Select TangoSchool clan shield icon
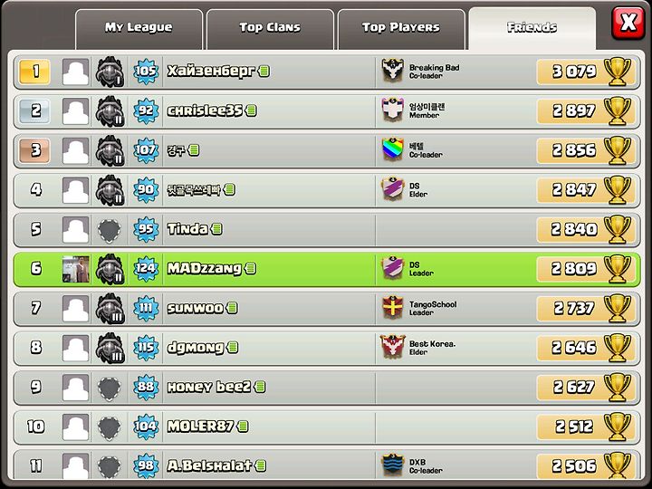652x489 pixels. 392,307
